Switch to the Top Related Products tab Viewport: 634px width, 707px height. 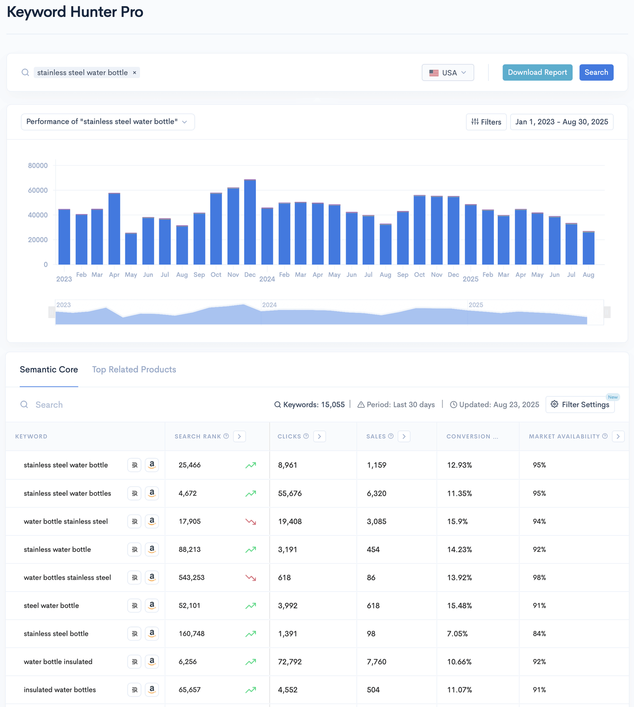tap(134, 370)
